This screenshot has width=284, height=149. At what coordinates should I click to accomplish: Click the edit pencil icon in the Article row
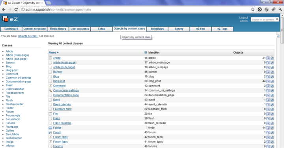coord(272,58)
